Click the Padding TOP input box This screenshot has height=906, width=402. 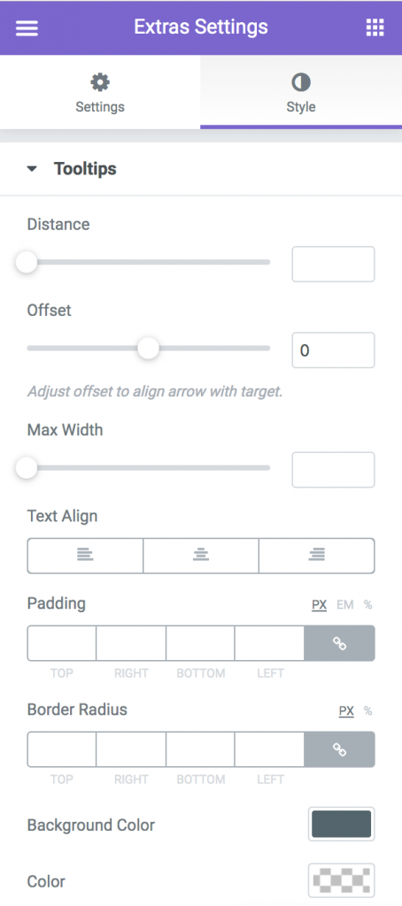(x=62, y=643)
